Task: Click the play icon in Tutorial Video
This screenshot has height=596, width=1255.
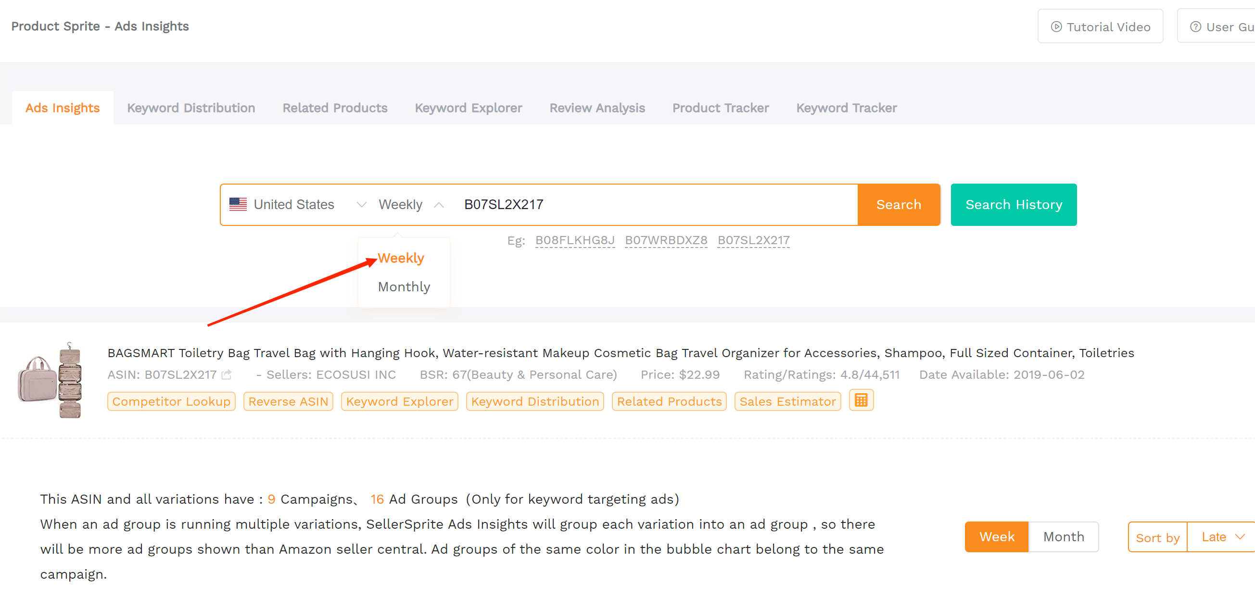Action: [x=1056, y=27]
